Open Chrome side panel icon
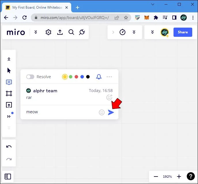Image resolution: width=198 pixels, height=184 pixels. pyautogui.click(x=174, y=18)
